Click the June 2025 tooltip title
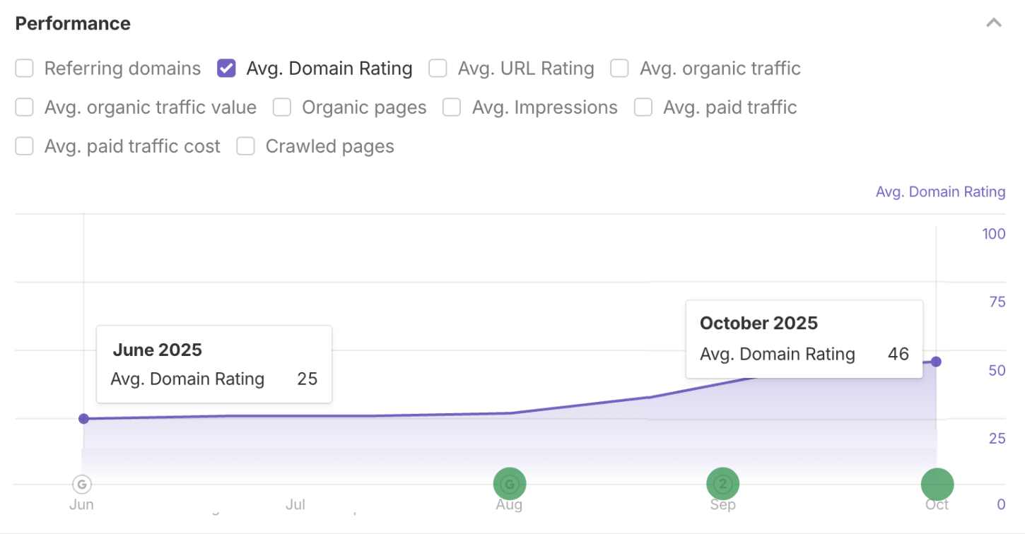Viewport: 1025px width, 534px height. click(x=158, y=350)
